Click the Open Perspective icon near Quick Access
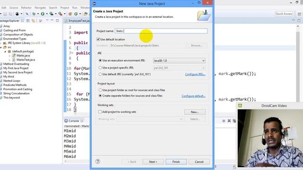 [299, 14]
